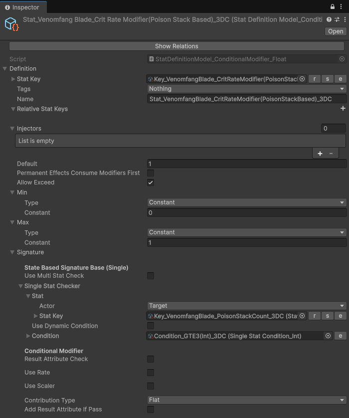Click the 's' button beside PoisonStackCount key
Screen dimensions: 349x418
tap(328, 316)
